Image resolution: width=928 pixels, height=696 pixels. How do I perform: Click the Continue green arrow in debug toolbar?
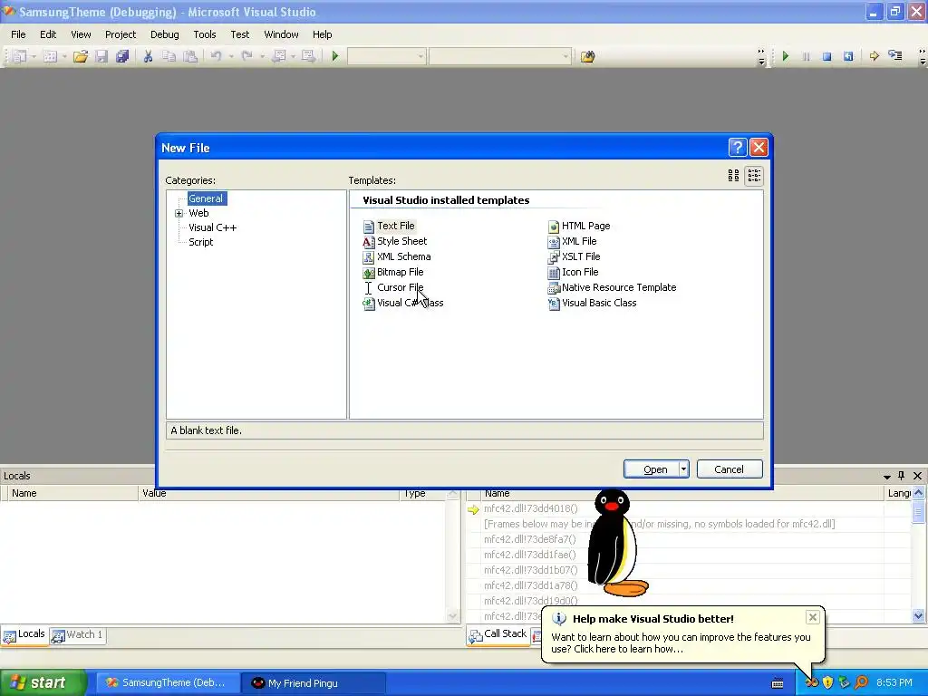point(786,56)
